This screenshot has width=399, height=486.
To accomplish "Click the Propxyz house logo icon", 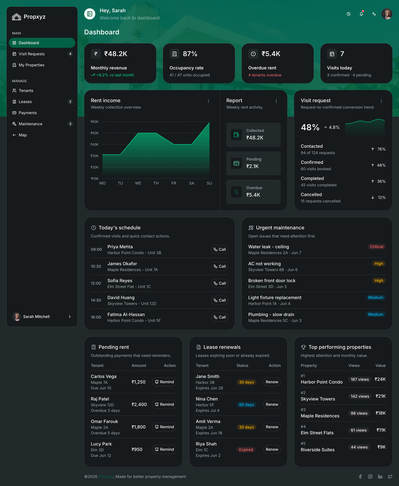I will [x=16, y=17].
